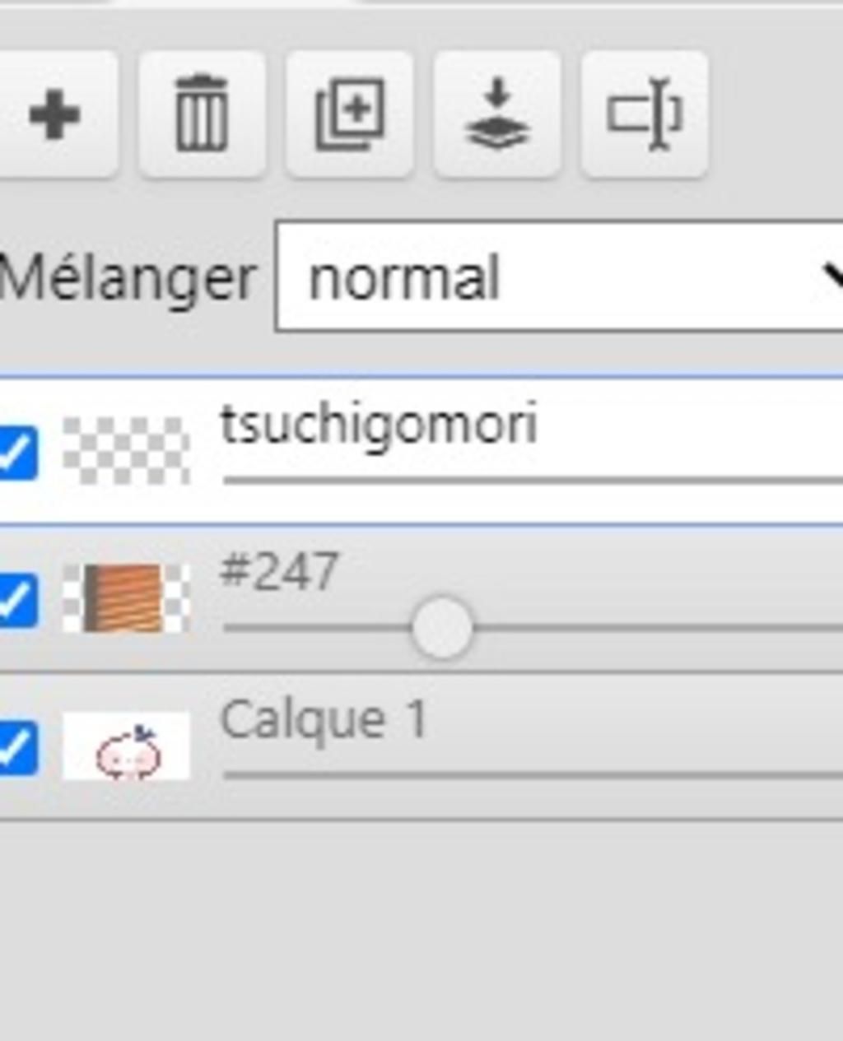The height and width of the screenshot is (1041, 843).
Task: Click the opacity slider handle on #247
Action: [x=442, y=629]
